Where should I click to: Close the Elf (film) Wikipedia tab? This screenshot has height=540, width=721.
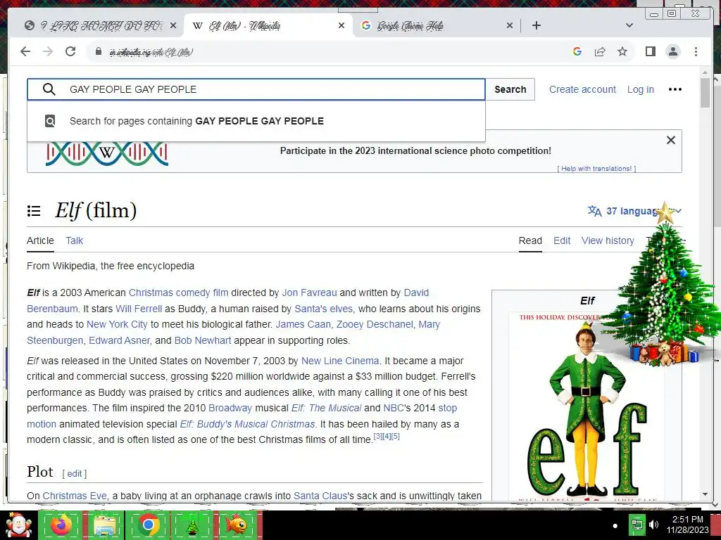(341, 26)
